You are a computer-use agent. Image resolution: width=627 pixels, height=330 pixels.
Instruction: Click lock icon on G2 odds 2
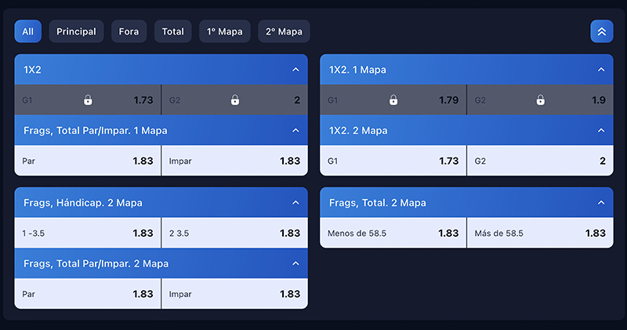pos(234,100)
